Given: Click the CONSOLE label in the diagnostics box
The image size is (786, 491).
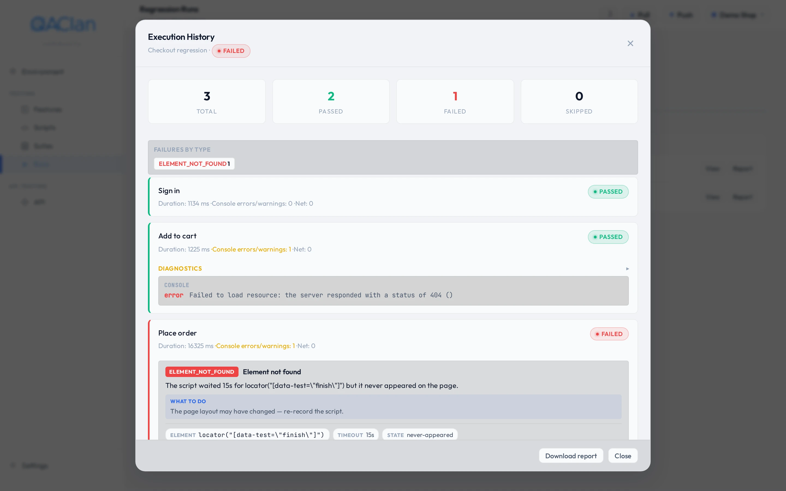Looking at the screenshot, I should coord(177,285).
